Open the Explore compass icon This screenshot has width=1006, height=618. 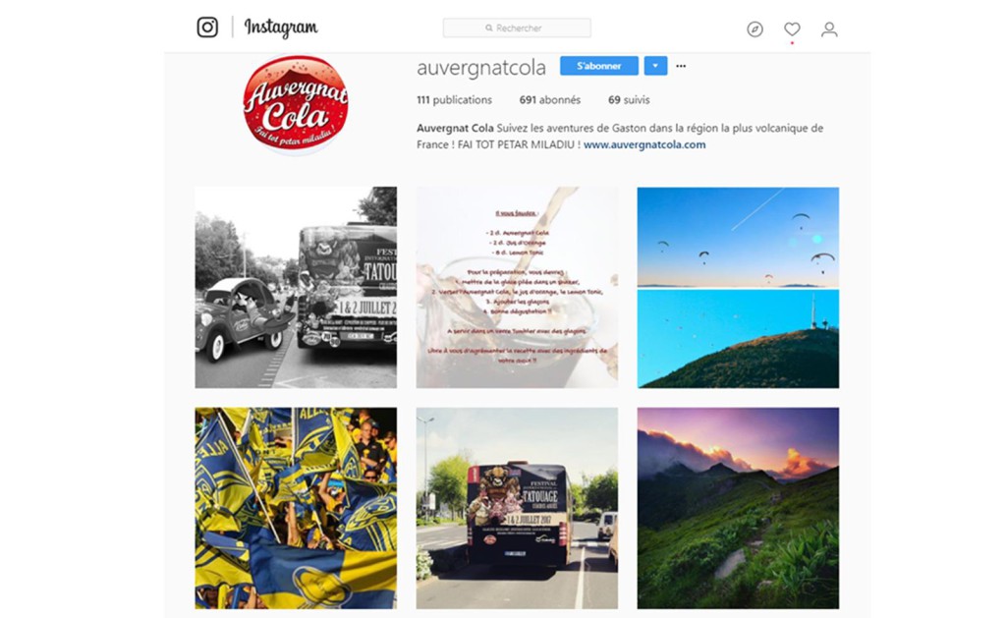tap(755, 28)
